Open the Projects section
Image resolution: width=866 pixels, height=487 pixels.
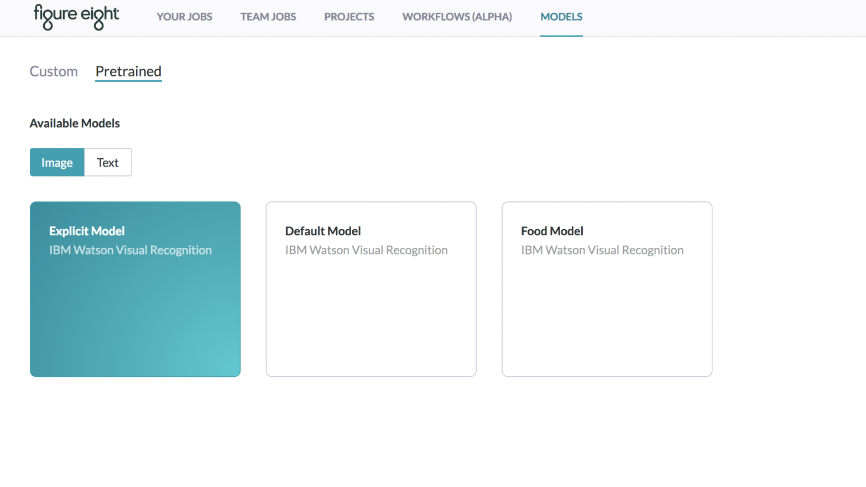pos(349,17)
